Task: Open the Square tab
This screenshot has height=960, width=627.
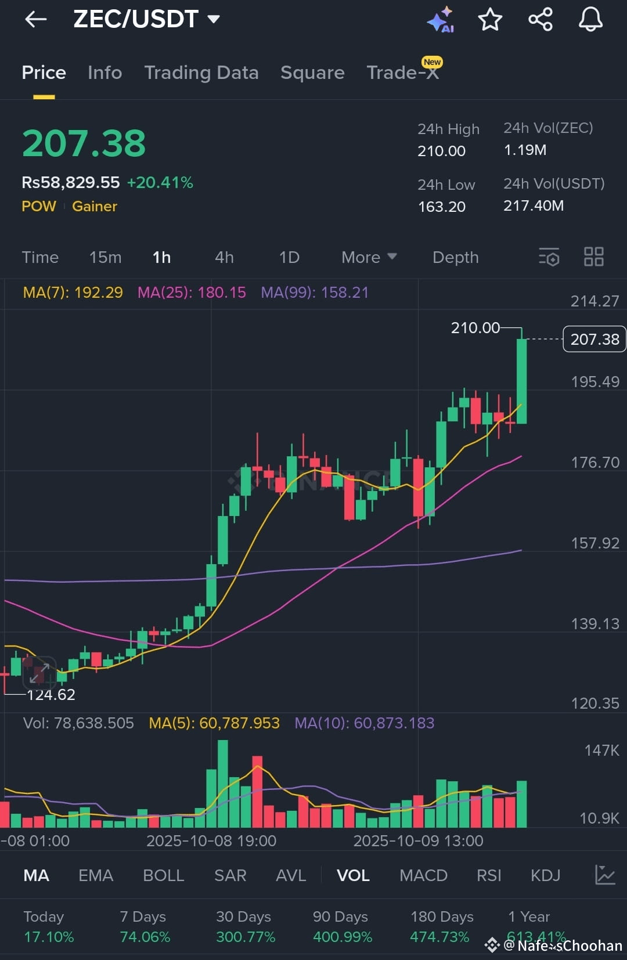Action: [x=312, y=73]
